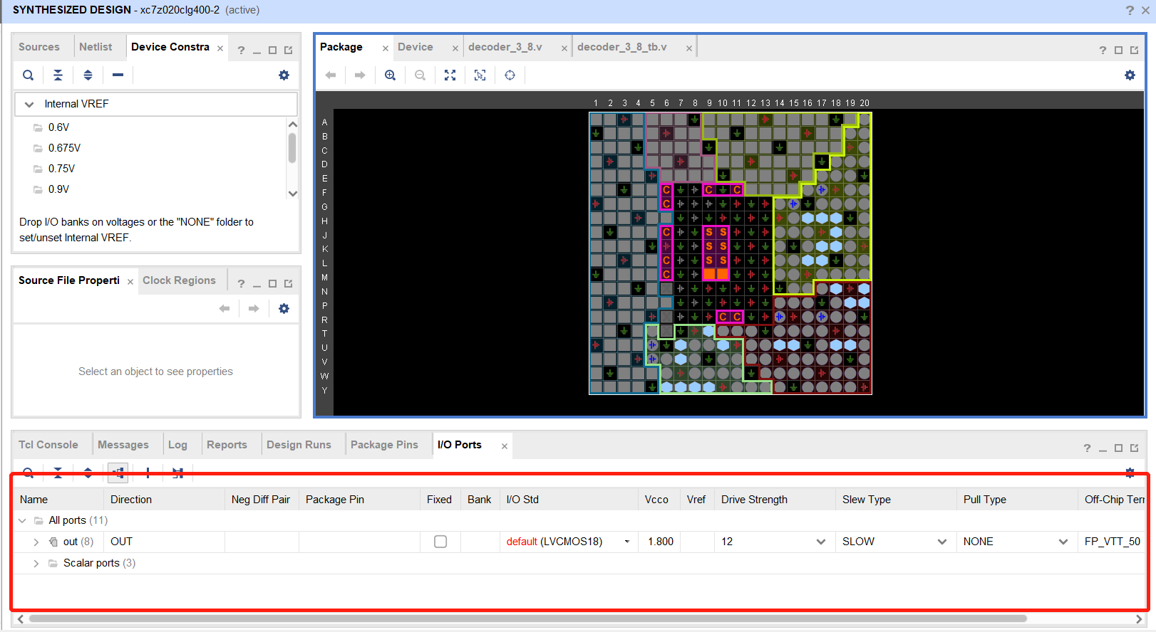Click Autofit Selection crosshair icon in Package toolbar
The image size is (1156, 632).
point(510,75)
